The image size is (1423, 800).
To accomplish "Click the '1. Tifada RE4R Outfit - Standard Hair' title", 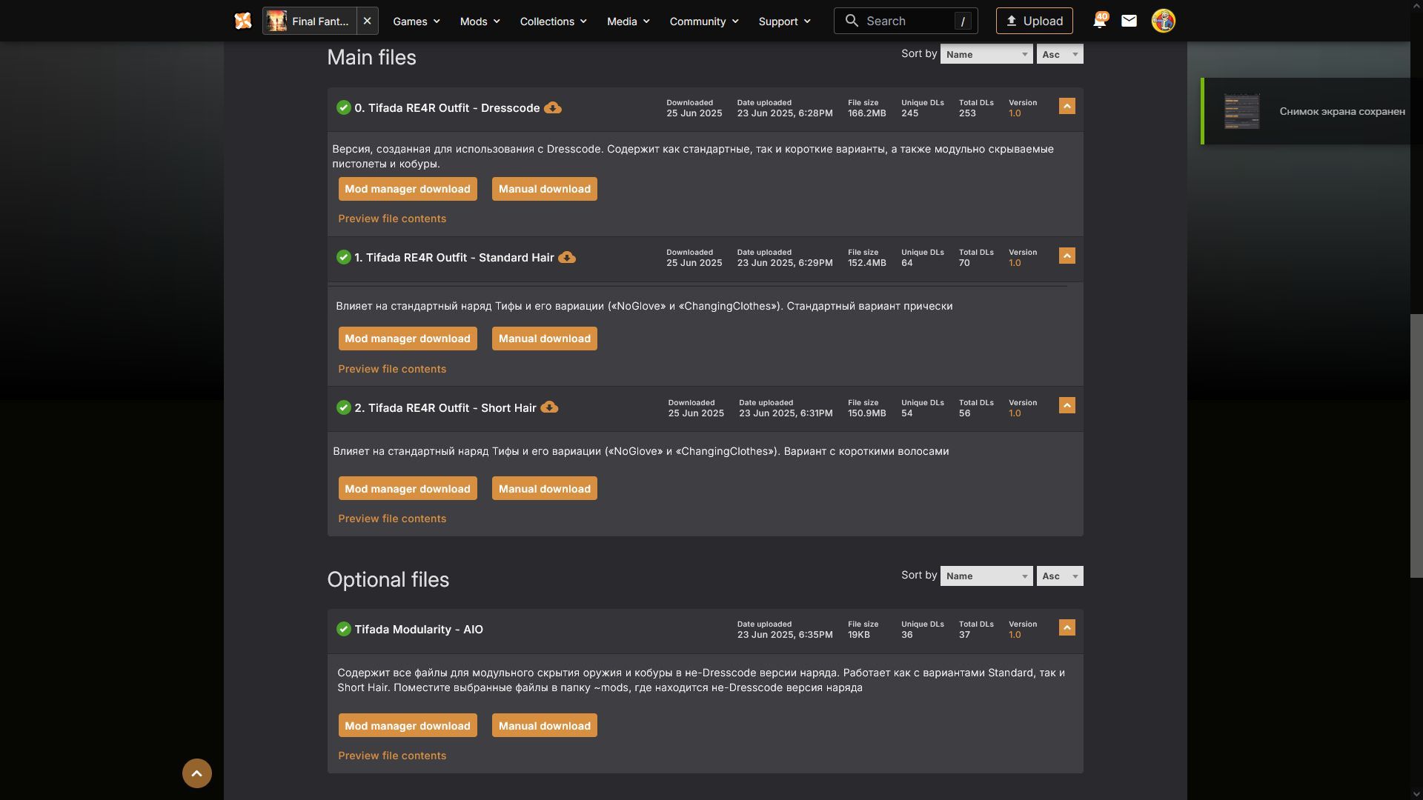I will (454, 257).
